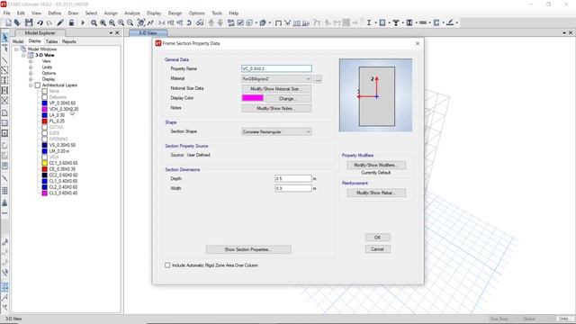Click the Depth input field
Screen dimensions: 576x324
click(x=293, y=178)
